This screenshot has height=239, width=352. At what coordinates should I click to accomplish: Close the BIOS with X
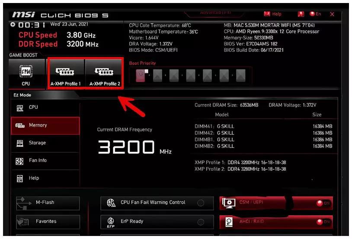pos(332,14)
